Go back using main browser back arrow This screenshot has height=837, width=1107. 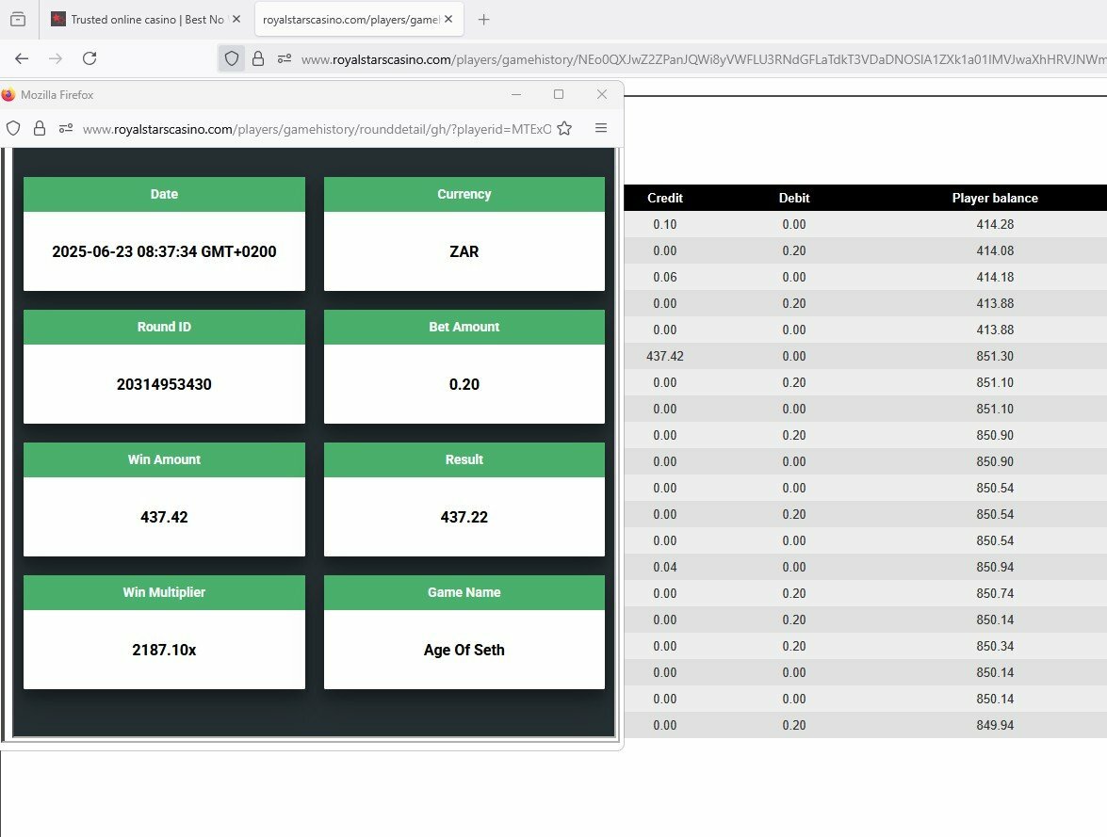click(22, 58)
